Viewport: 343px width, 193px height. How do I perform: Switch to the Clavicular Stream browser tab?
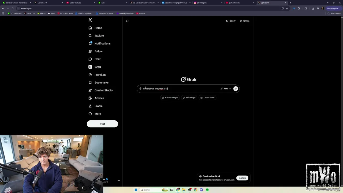tap(17, 3)
